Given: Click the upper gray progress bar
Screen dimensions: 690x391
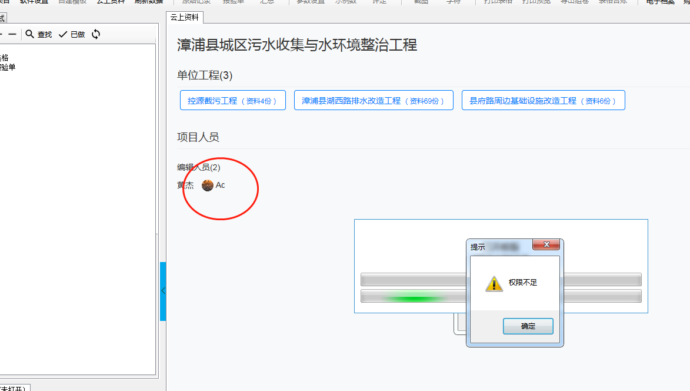Looking at the screenshot, I should [412, 280].
